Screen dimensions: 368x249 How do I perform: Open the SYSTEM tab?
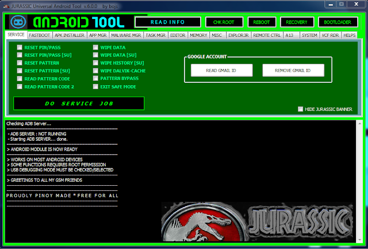(x=309, y=35)
